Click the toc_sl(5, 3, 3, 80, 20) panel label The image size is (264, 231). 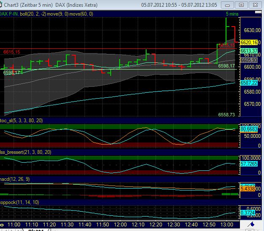[x=22, y=121]
